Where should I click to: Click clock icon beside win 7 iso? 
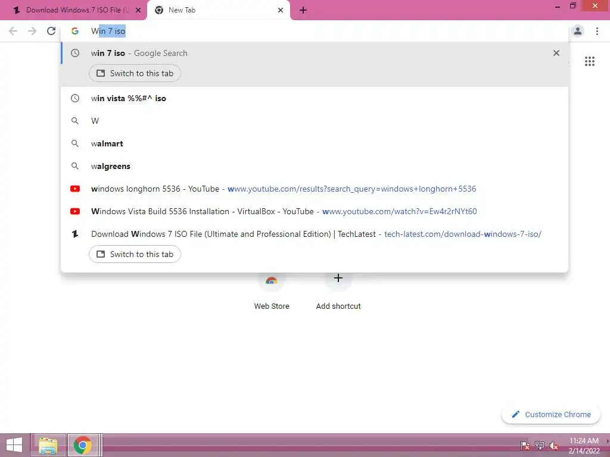[75, 53]
